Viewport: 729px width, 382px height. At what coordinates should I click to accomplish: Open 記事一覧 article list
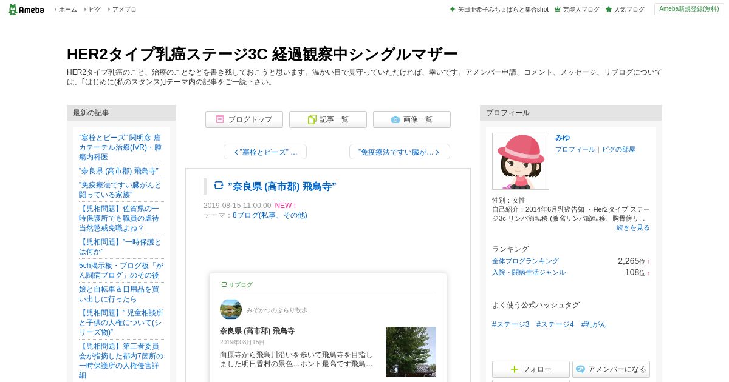pos(328,119)
